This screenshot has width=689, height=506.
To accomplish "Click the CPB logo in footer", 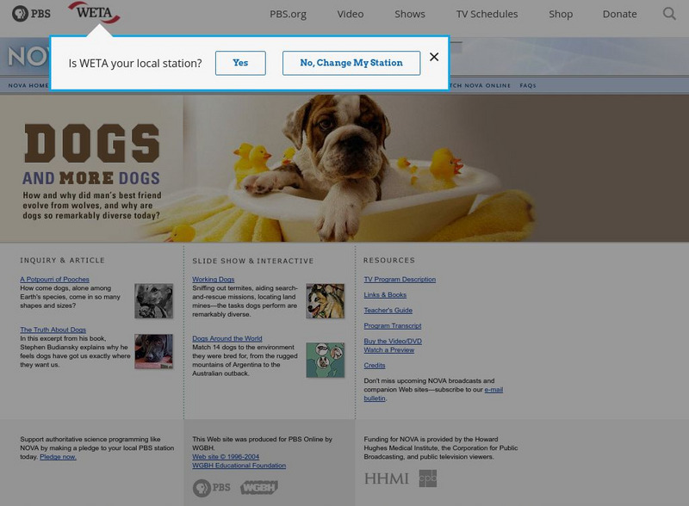I will 427,478.
